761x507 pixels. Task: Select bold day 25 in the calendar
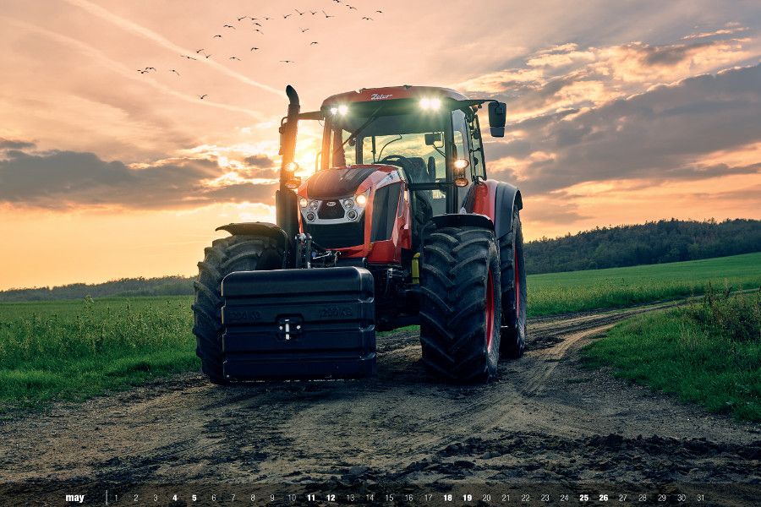(x=583, y=498)
